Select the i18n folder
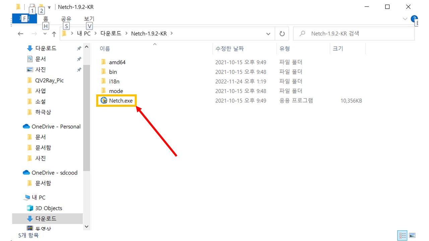This screenshot has height=241, width=429. click(114, 81)
